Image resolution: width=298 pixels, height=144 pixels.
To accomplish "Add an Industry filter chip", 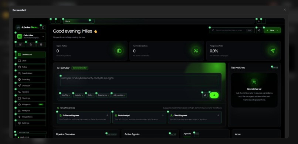I will pos(79,95).
